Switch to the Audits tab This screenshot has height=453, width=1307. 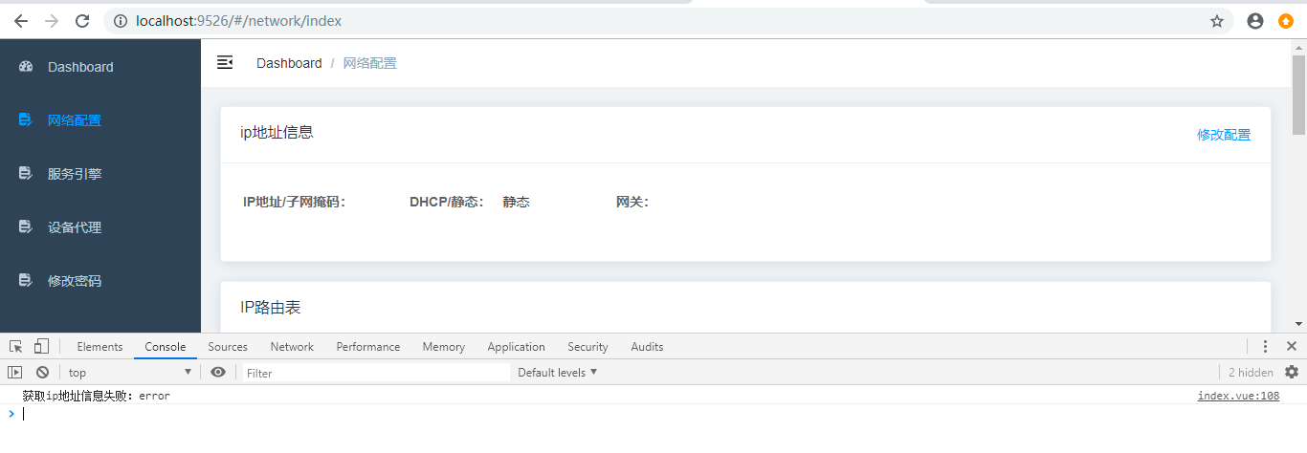(647, 347)
